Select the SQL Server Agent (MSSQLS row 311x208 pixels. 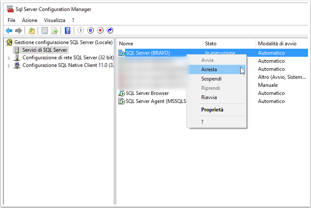[156, 101]
